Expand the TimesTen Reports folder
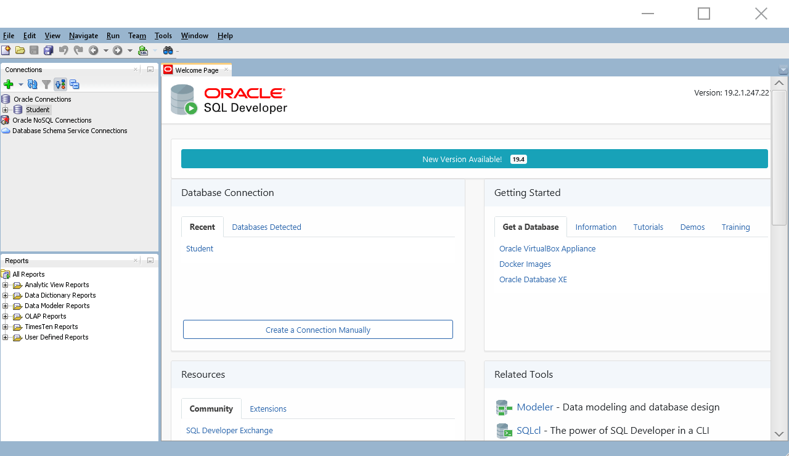789x456 pixels. 5,327
